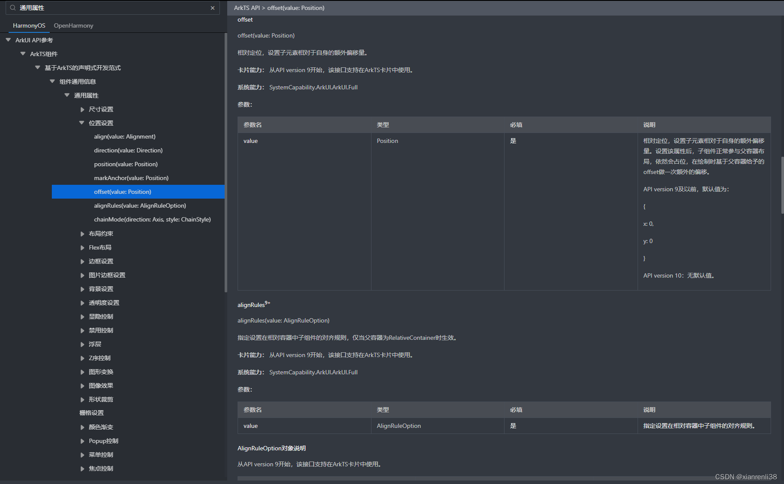Expand the 尺寸设置 node arrow
Viewport: 784px width, 484px height.
82,109
